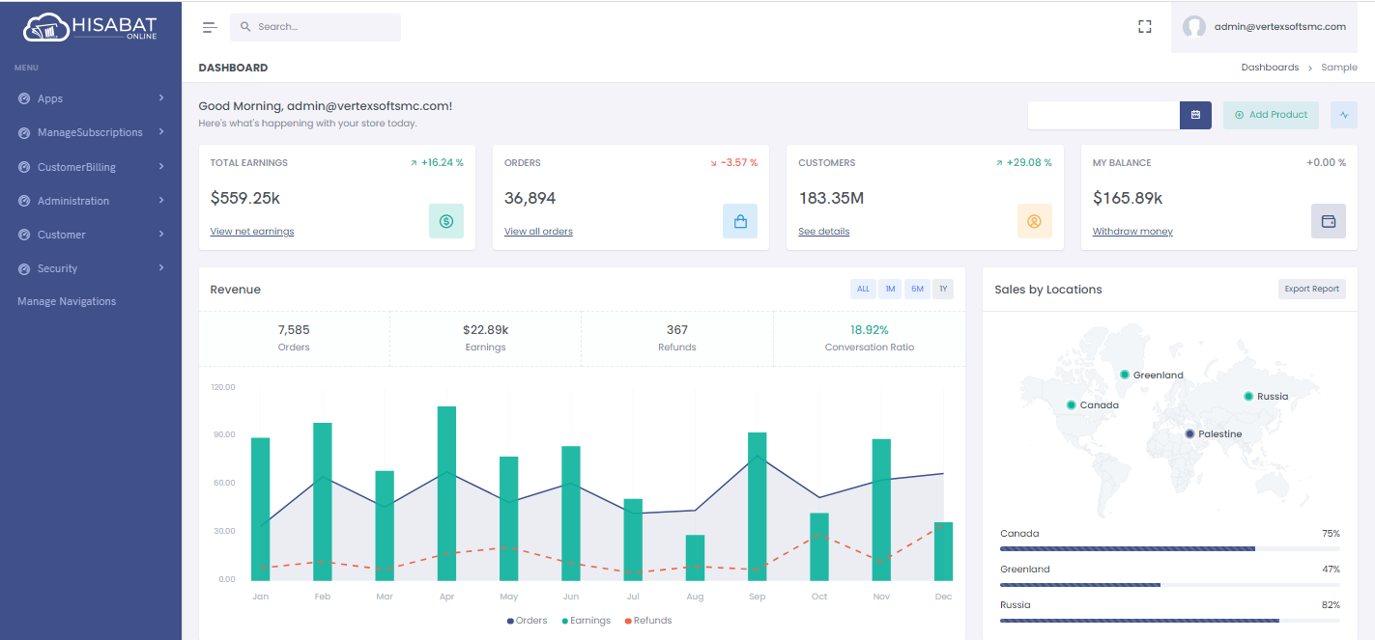Click the customers user circle icon
1375x640 pixels.
point(1034,221)
